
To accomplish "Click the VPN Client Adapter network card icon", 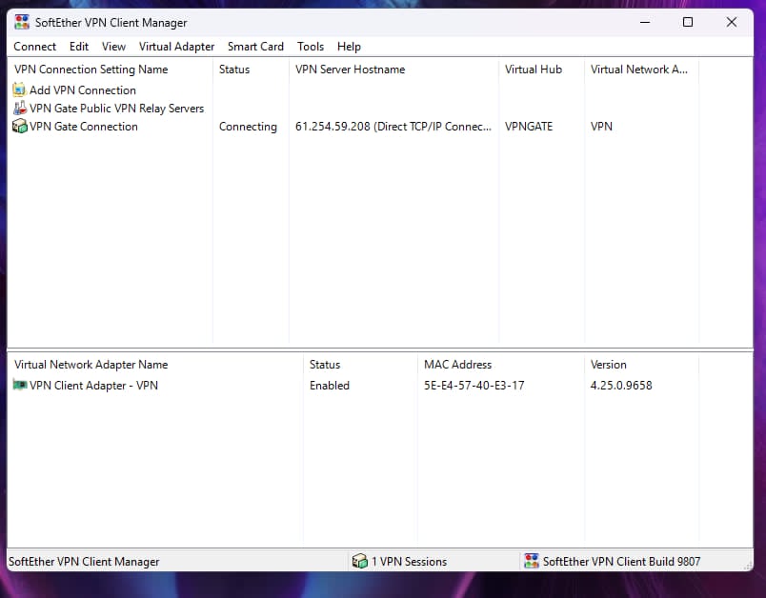I will point(20,385).
